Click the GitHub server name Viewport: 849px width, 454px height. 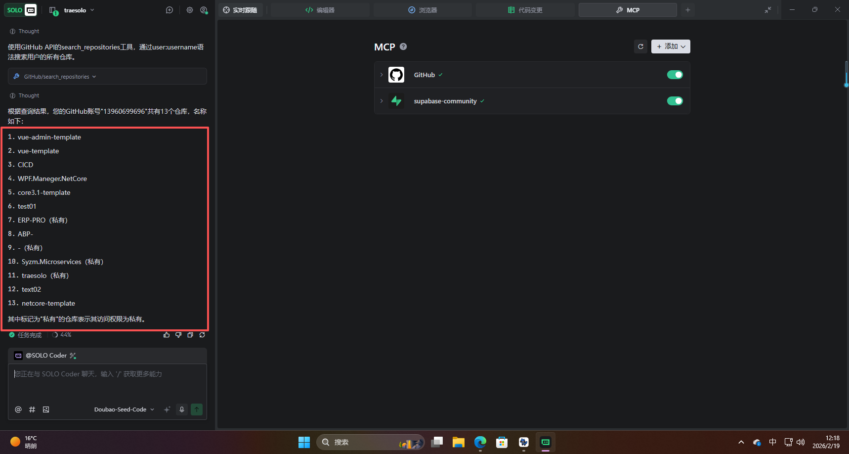coord(424,75)
